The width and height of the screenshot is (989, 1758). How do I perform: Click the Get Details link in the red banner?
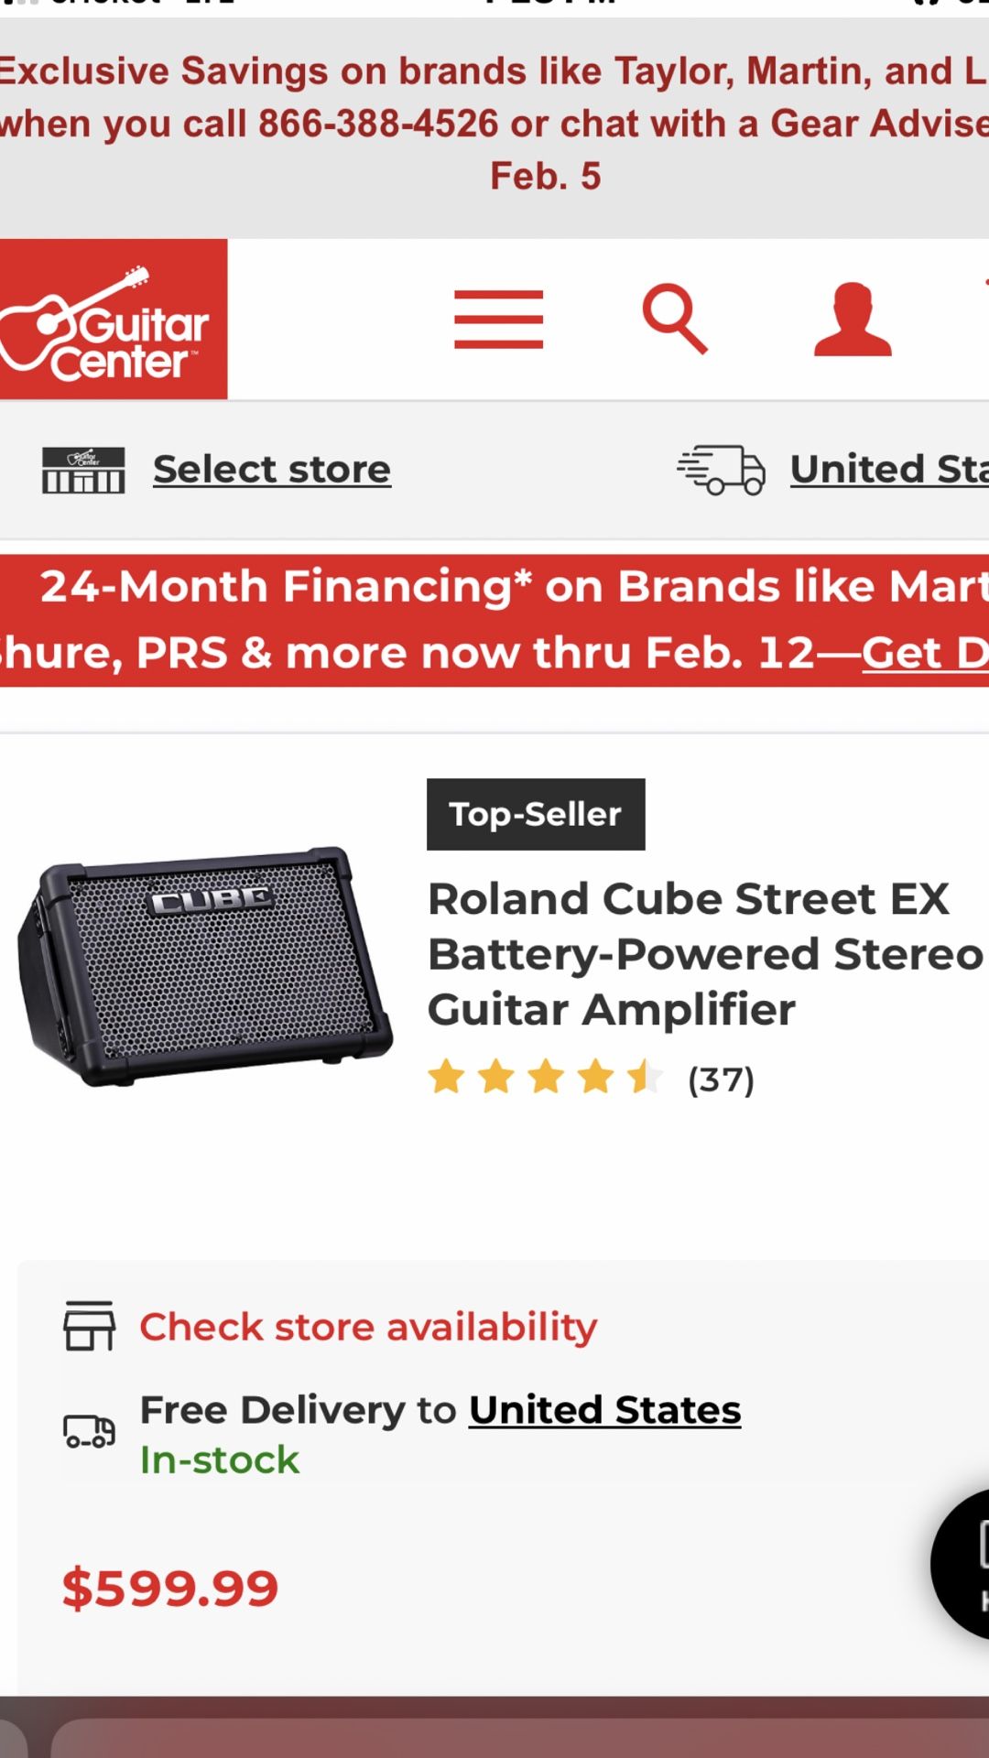tap(925, 654)
